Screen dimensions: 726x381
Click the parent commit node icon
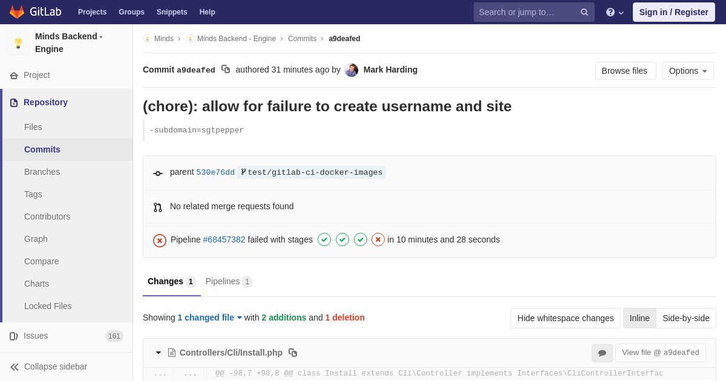[158, 174]
